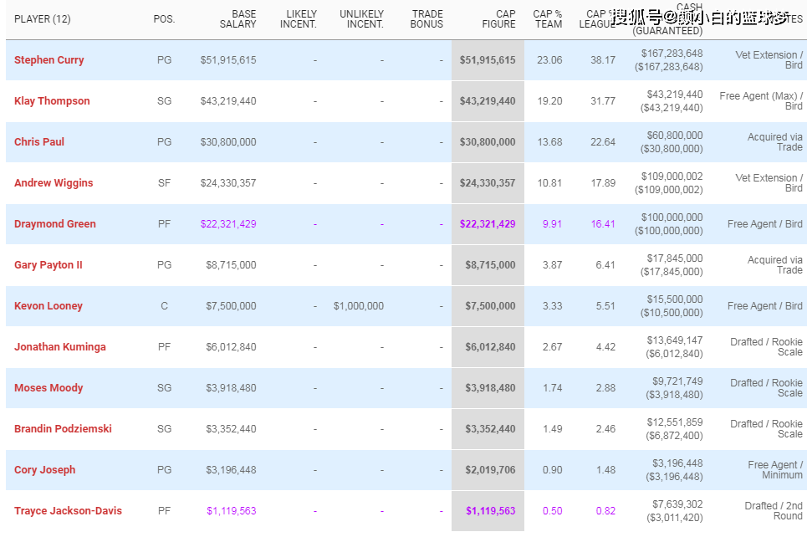Select Cory Joseph's team cap value 0.90
Viewport: 807px width, 537px height.
click(x=552, y=469)
